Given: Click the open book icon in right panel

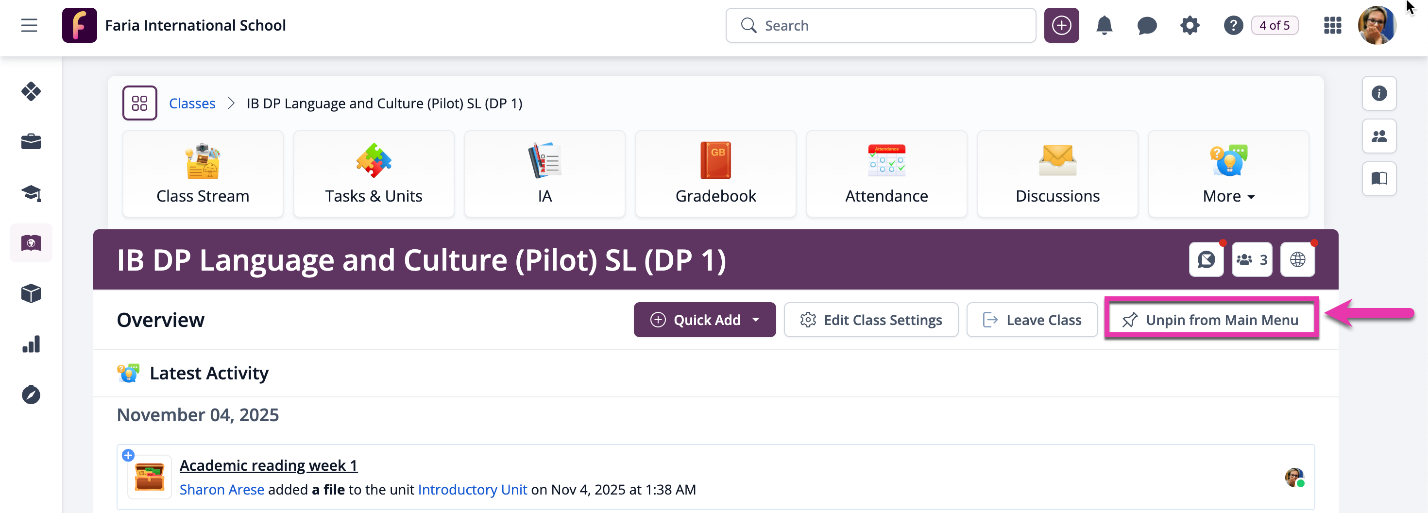Looking at the screenshot, I should (x=1378, y=179).
